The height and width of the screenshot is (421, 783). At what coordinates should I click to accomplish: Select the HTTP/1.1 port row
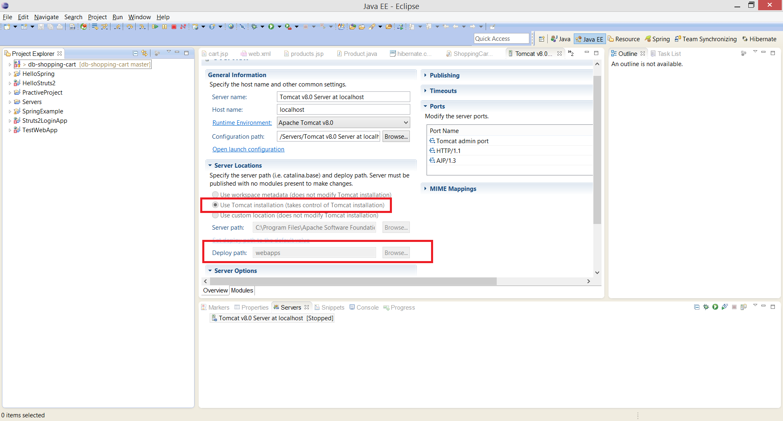tap(511, 151)
